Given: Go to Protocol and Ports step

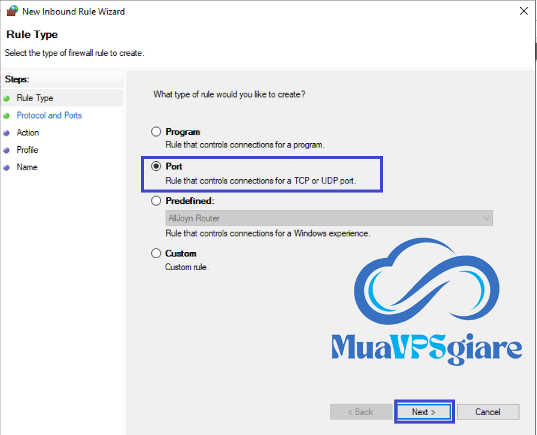Looking at the screenshot, I should tap(49, 116).
